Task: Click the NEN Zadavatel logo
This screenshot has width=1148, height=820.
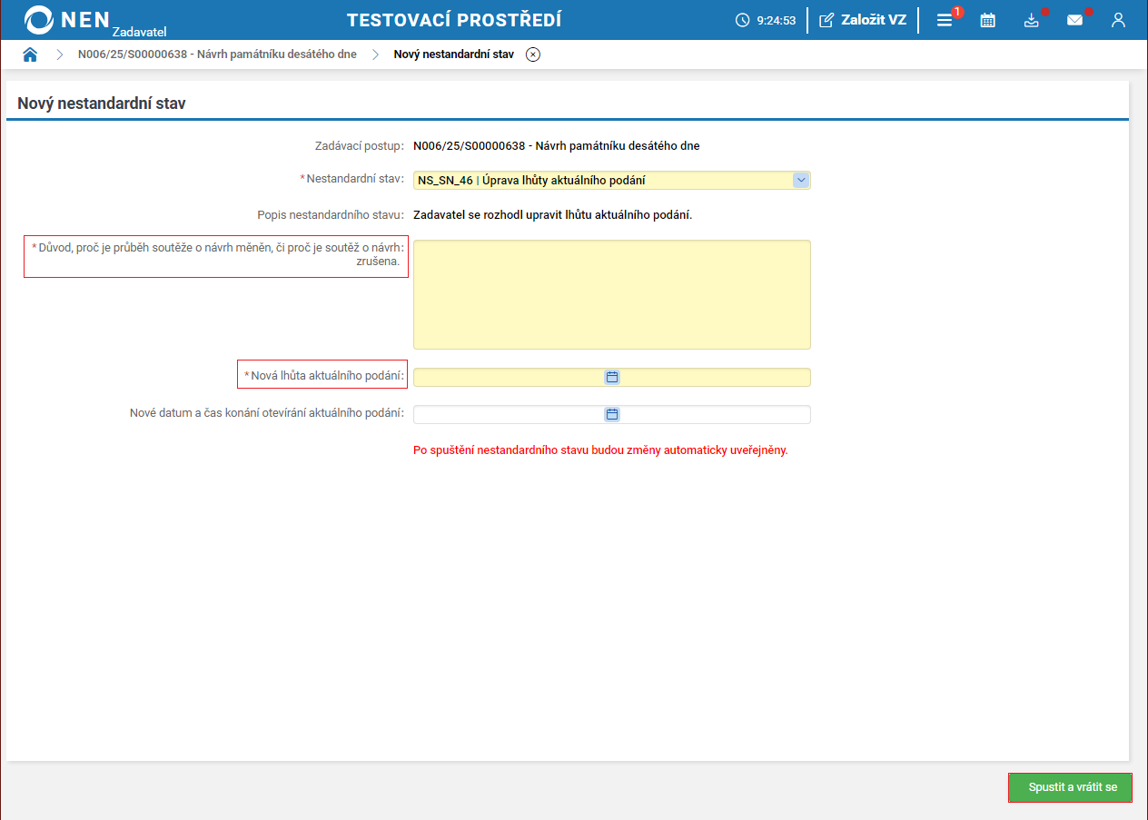Action: tap(94, 20)
